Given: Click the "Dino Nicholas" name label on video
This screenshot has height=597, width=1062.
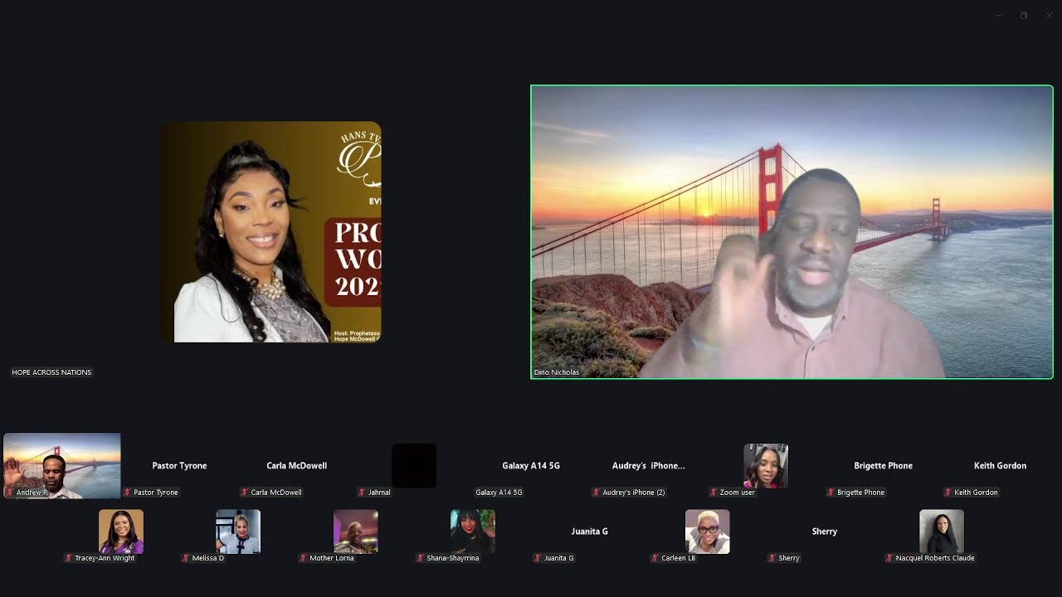Looking at the screenshot, I should coord(557,372).
